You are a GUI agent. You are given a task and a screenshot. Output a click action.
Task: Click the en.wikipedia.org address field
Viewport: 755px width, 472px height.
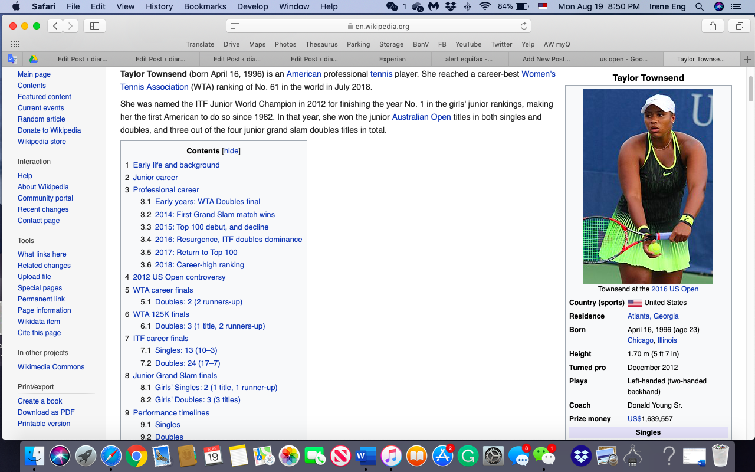pos(379,26)
